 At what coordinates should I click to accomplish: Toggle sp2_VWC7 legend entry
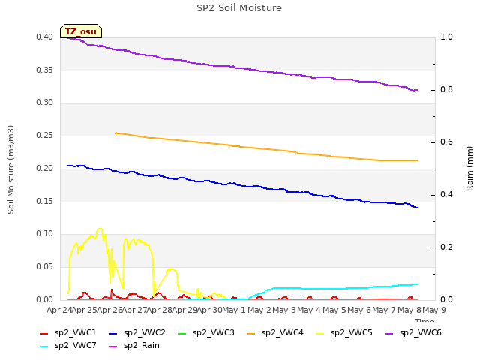pos(68,346)
